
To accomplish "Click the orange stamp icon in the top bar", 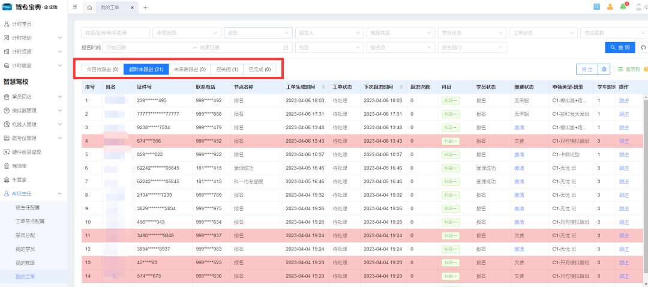I will pos(610,7).
